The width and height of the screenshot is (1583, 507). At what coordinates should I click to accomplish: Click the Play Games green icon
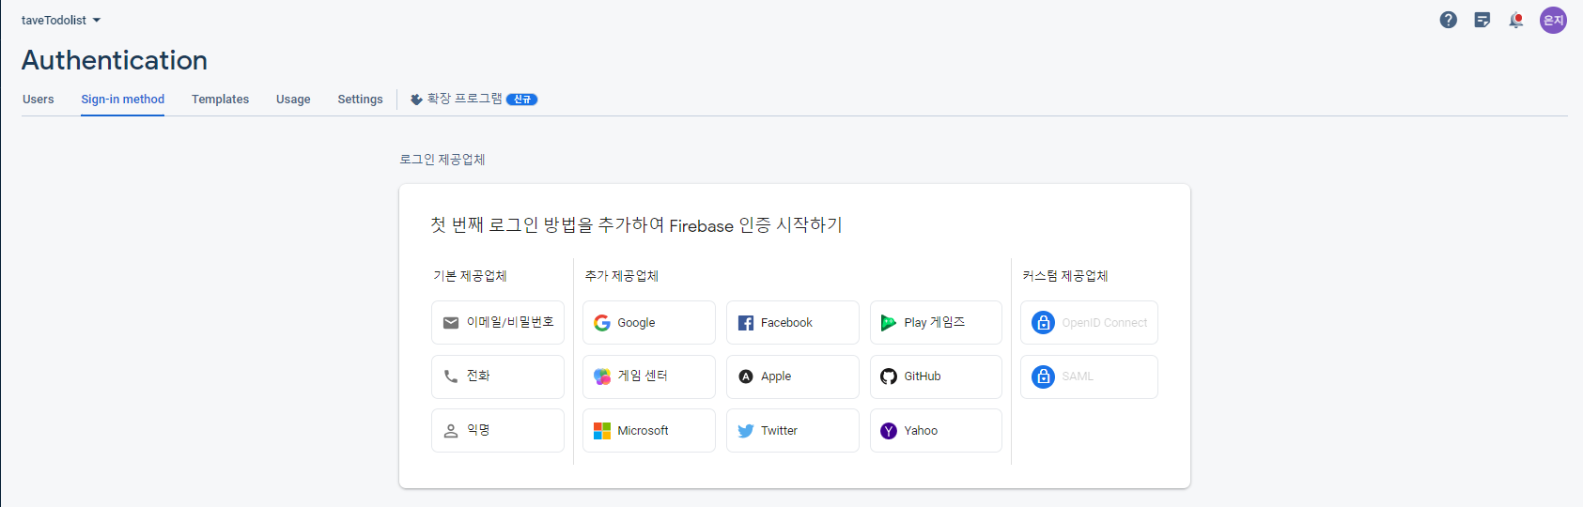[889, 323]
